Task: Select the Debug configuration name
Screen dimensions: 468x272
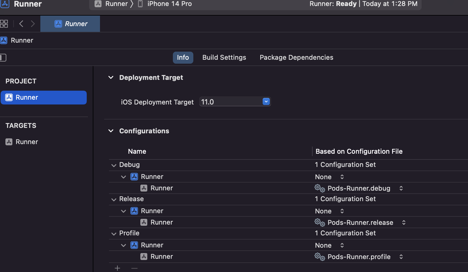Action: pos(129,165)
